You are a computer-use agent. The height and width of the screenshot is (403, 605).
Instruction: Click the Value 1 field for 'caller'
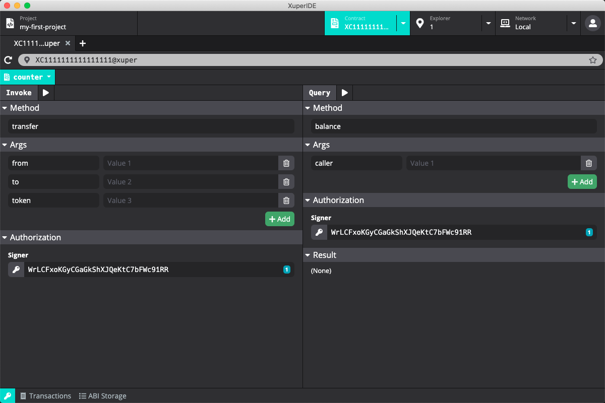click(494, 163)
